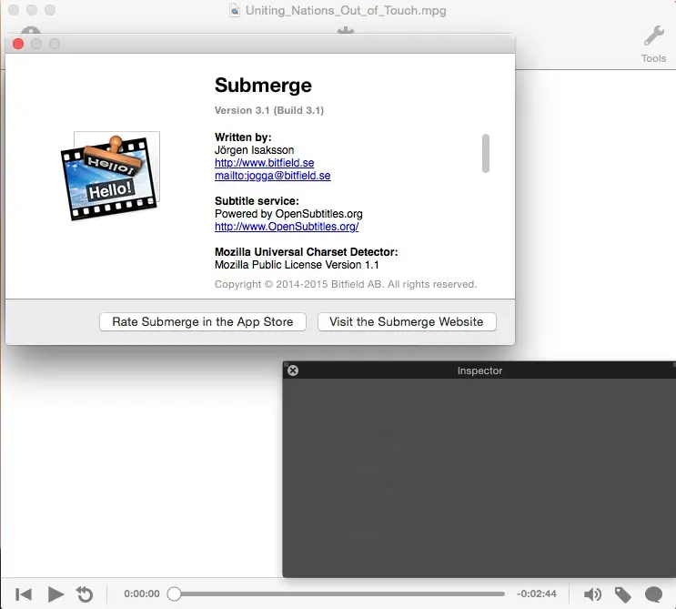Screen dimensions: 676x609
Task: Click the About dialog credits scrollbar
Action: coord(486,154)
